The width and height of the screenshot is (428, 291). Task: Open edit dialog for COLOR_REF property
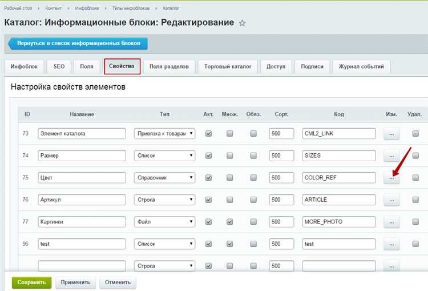tap(391, 178)
